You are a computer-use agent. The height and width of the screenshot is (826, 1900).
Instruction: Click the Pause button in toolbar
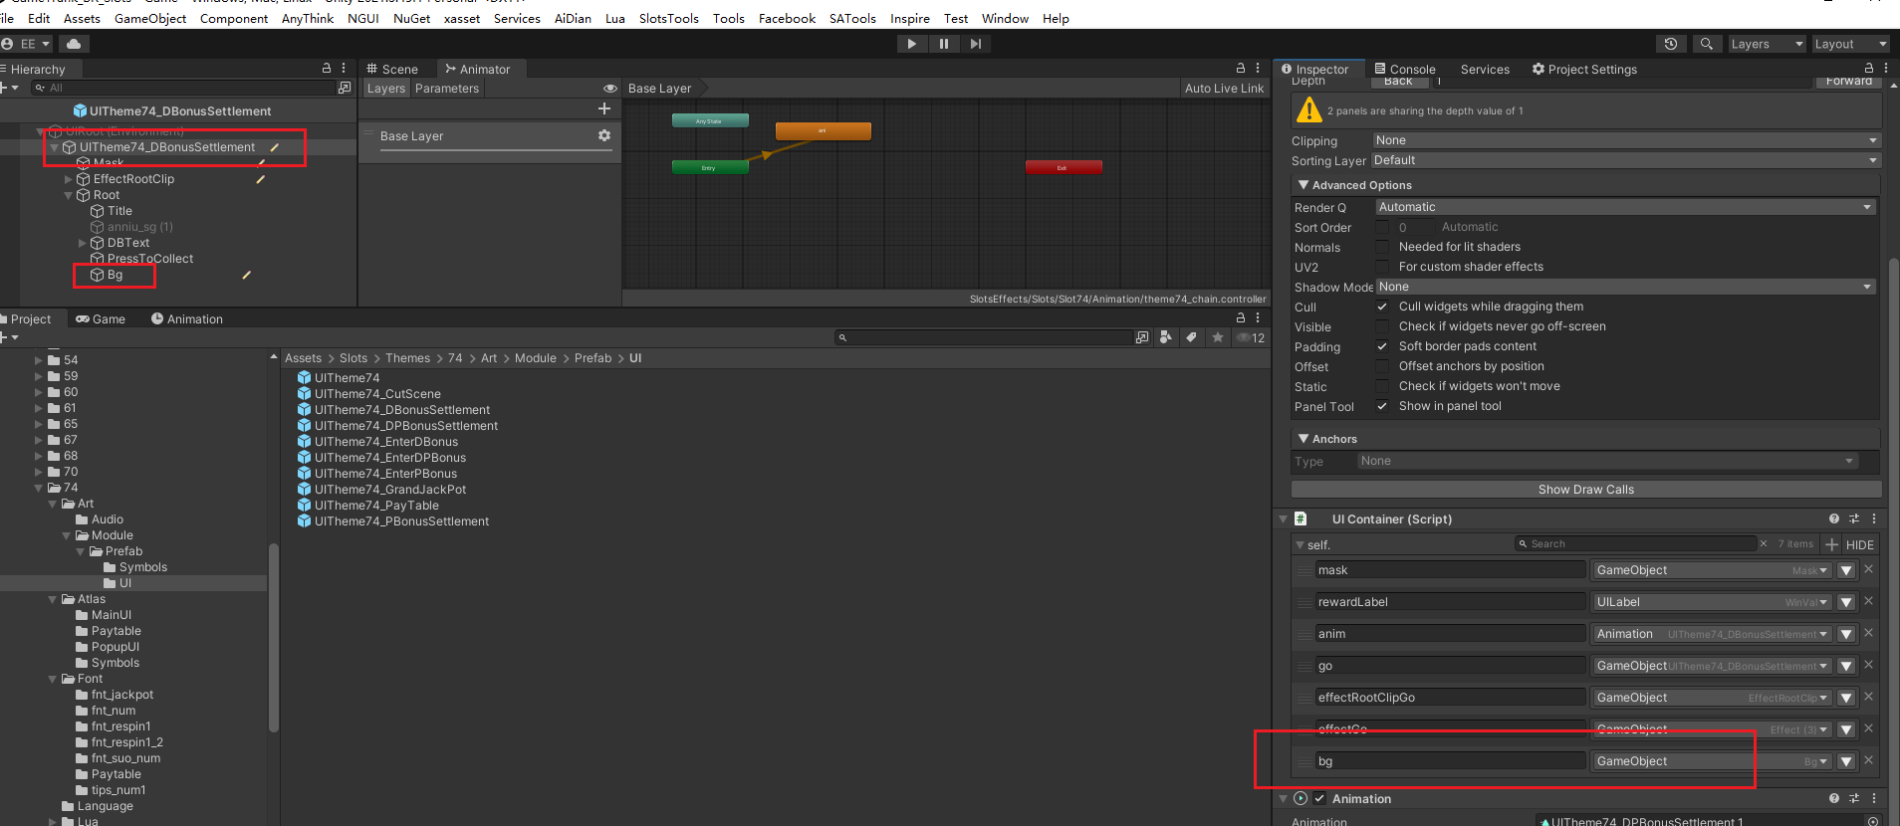click(x=943, y=44)
